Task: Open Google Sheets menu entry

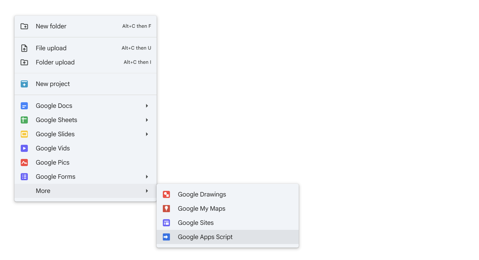Action: [x=86, y=120]
